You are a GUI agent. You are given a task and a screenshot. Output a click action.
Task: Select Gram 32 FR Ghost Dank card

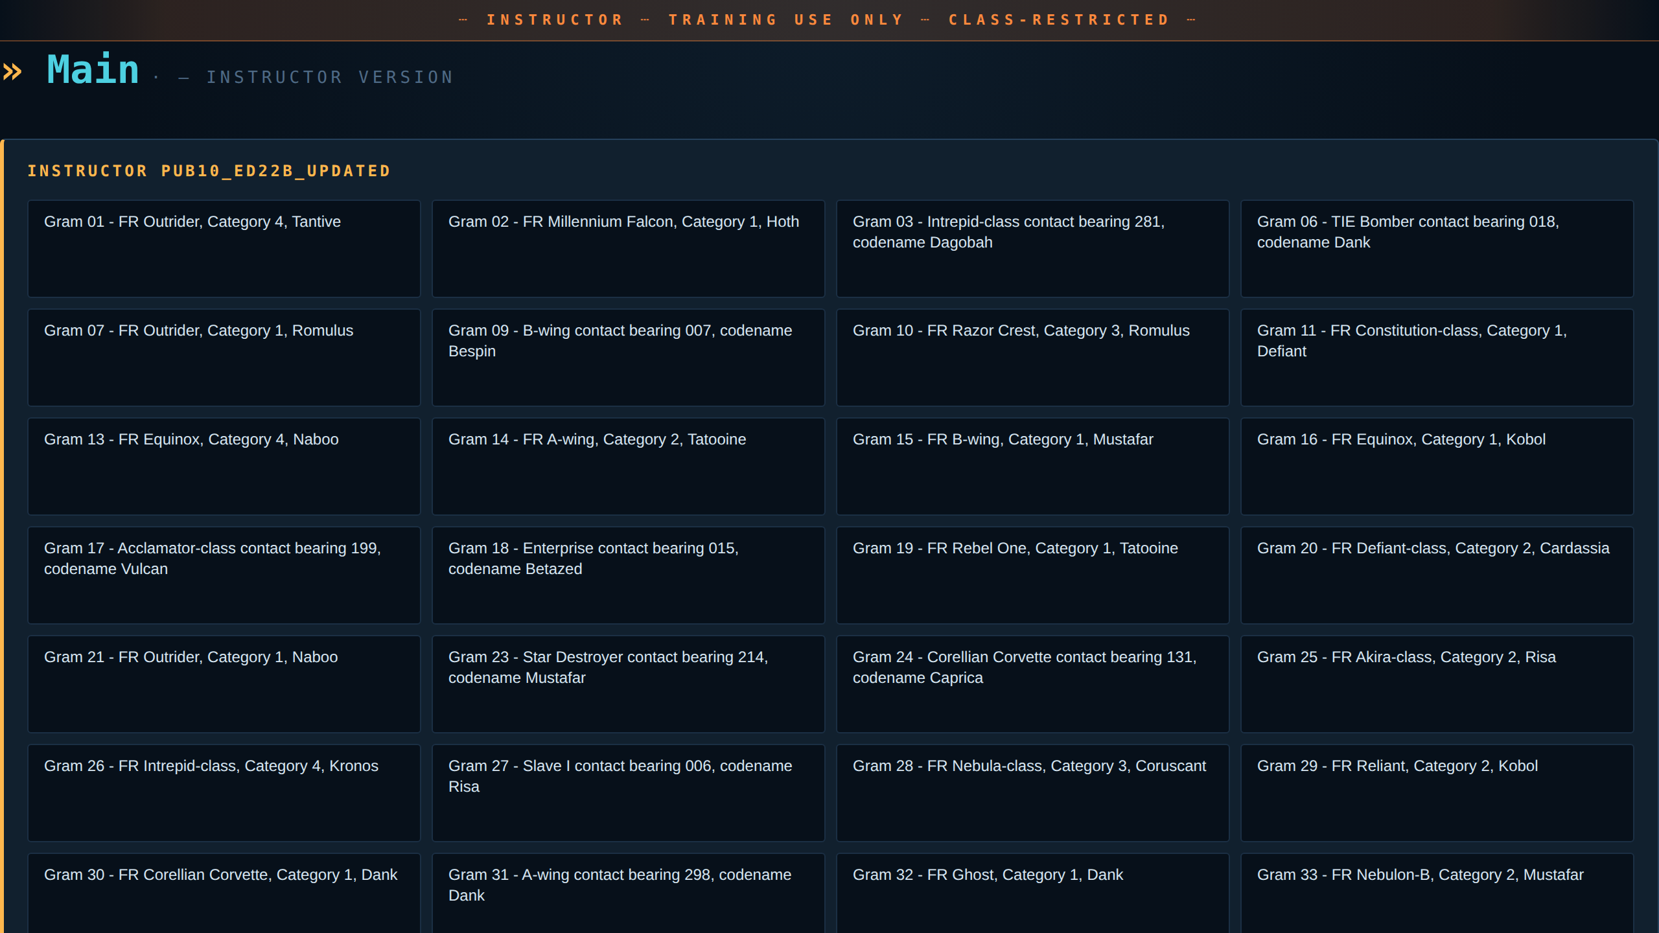tap(1033, 893)
